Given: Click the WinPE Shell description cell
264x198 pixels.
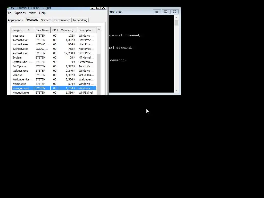Looking at the screenshot, I should [x=86, y=93].
